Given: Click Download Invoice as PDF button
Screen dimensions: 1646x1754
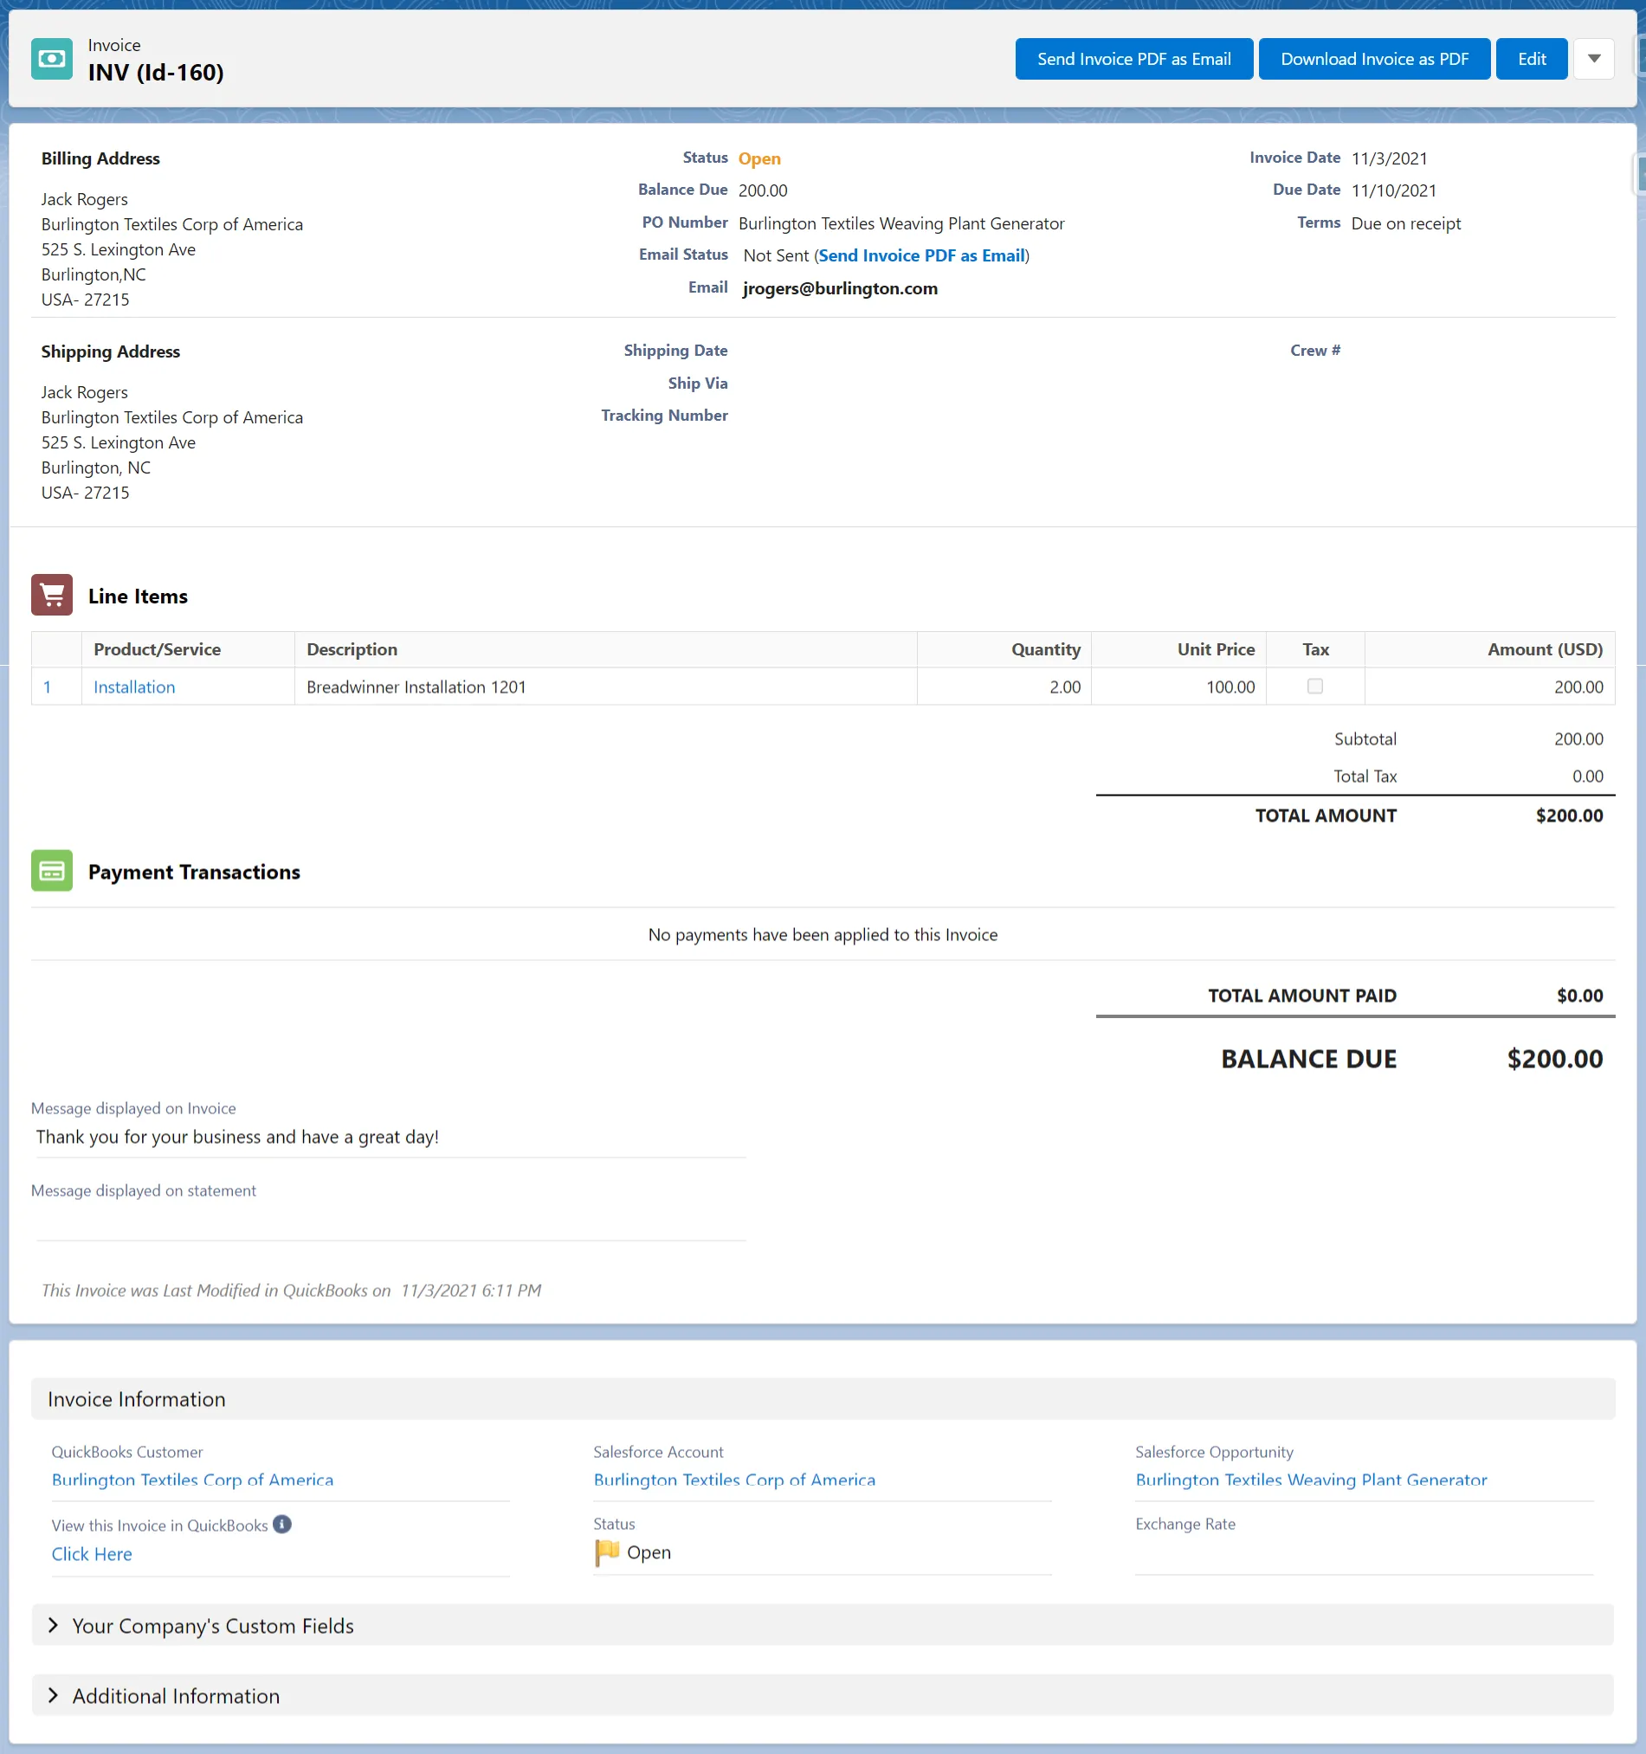Looking at the screenshot, I should click(1374, 59).
